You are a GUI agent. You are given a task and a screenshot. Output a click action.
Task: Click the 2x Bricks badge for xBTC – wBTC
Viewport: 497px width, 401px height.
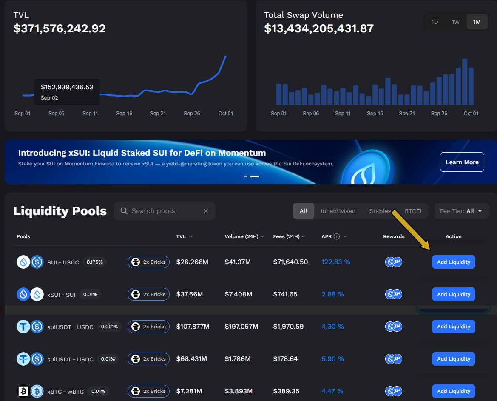coord(149,392)
